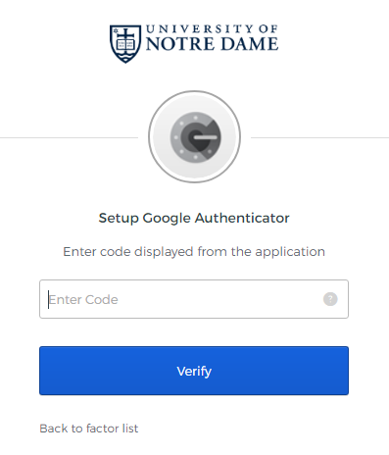389x455 pixels.
Task: Click the Google Authenticator vault icon
Action: click(195, 137)
